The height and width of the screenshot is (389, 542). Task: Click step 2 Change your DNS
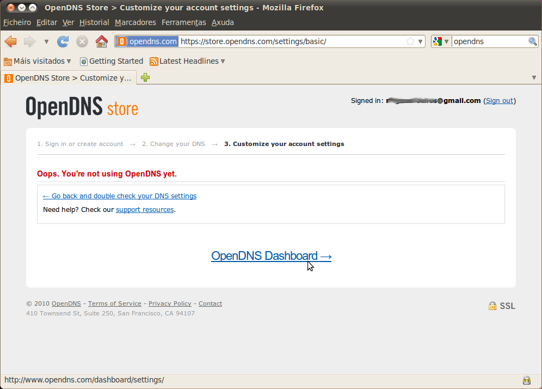[x=174, y=144]
